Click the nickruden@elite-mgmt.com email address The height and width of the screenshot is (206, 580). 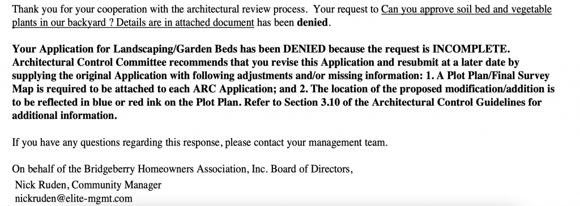click(x=74, y=199)
